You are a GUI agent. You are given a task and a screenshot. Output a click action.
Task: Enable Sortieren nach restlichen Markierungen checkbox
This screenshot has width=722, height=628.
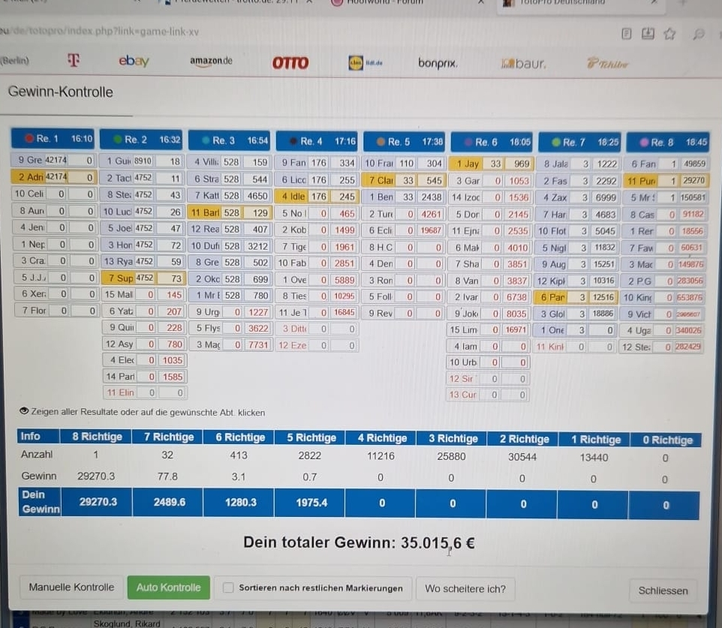point(229,588)
